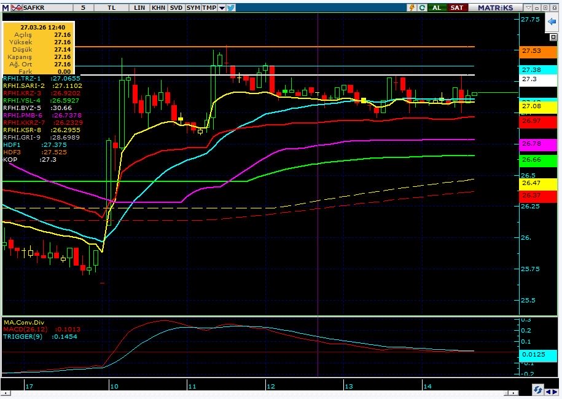Click the Açılış value 27.16
Screen dimensions: 562x399
63,35
